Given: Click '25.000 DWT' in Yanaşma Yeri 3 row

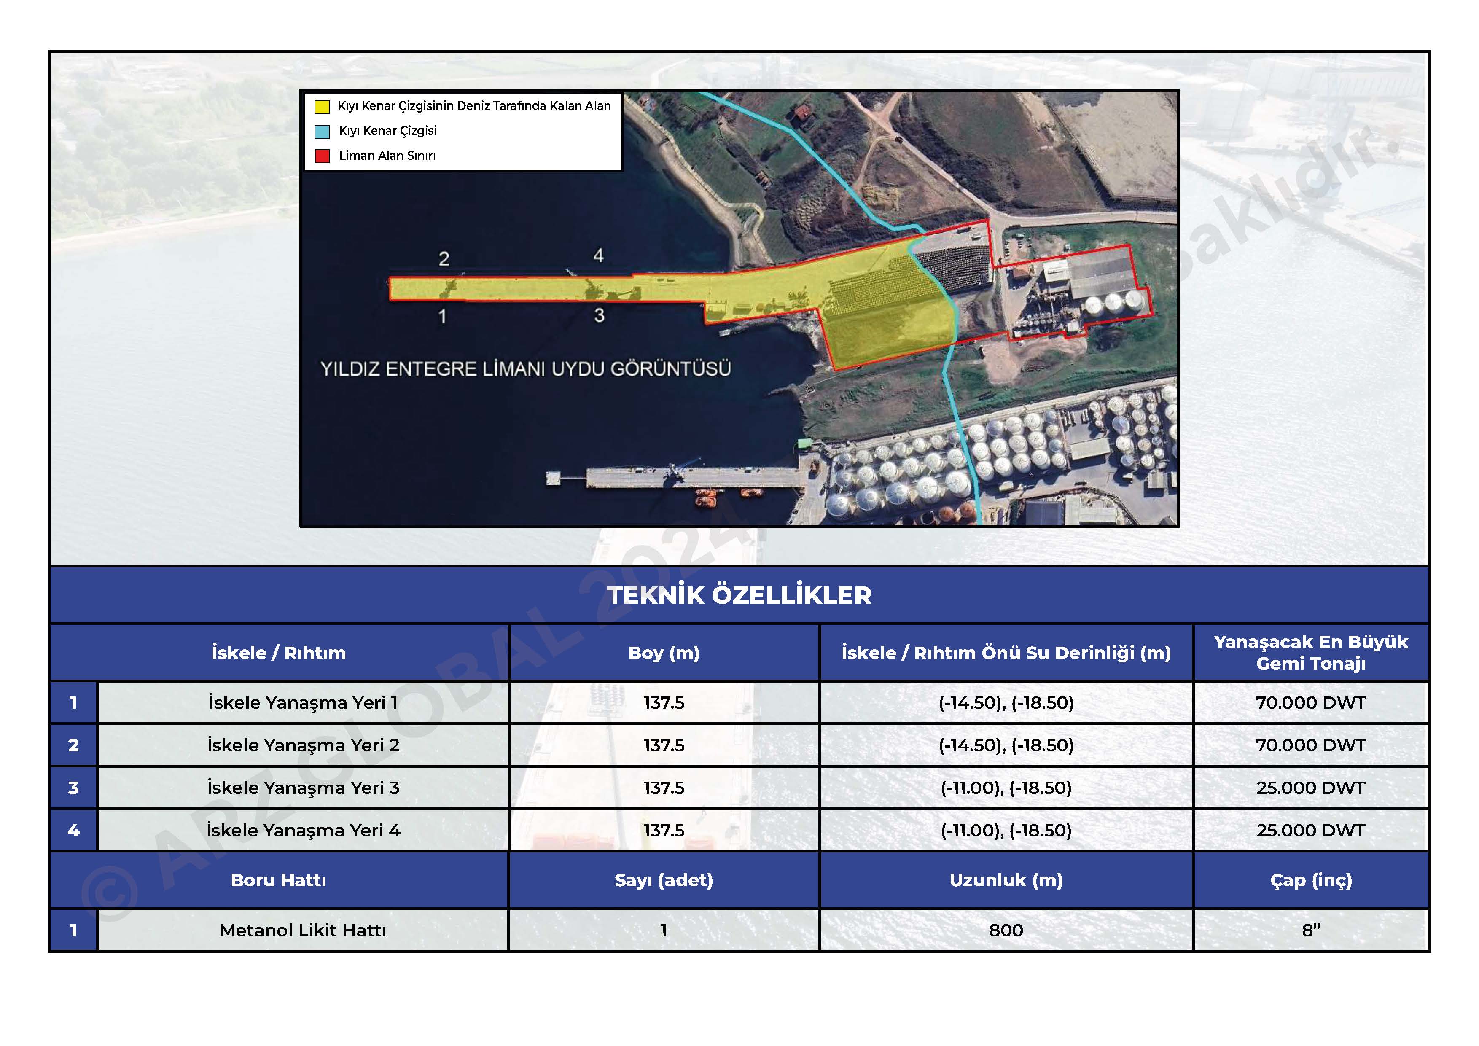Looking at the screenshot, I should point(1311,788).
